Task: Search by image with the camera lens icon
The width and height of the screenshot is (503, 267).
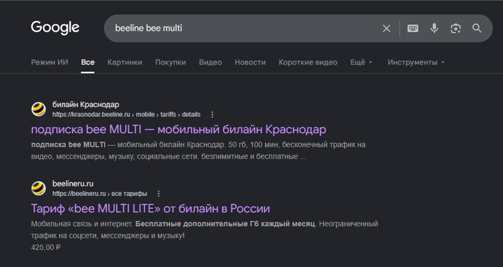Action: [456, 28]
